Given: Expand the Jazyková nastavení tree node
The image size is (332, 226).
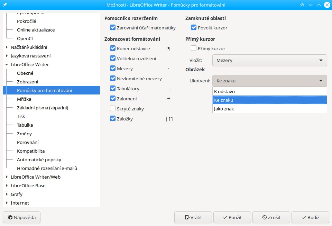Looking at the screenshot, I should coord(7,56).
